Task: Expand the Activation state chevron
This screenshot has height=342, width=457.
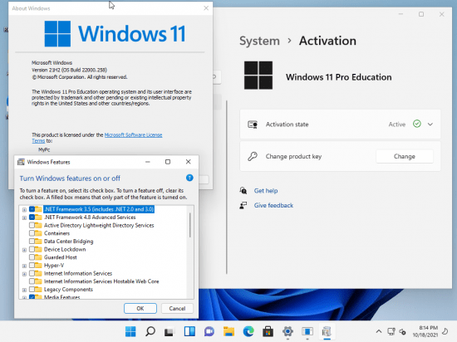Action: point(430,125)
